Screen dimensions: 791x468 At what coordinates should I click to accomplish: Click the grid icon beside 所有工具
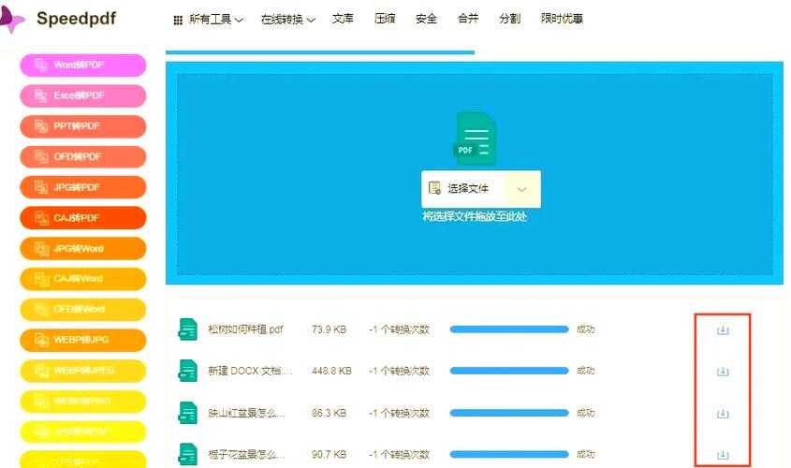(x=178, y=20)
